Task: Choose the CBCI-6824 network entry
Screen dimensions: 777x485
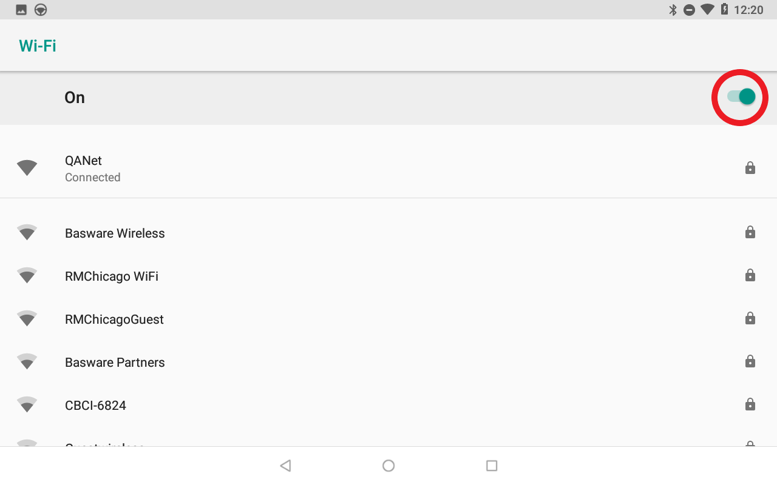Action: (388, 405)
